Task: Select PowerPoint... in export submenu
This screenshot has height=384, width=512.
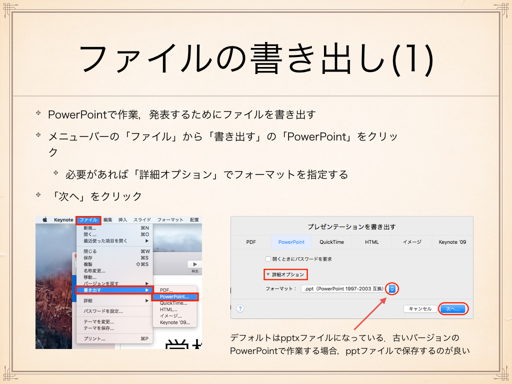Action: [x=175, y=296]
